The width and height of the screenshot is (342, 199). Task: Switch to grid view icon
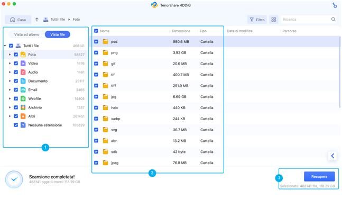274,20
